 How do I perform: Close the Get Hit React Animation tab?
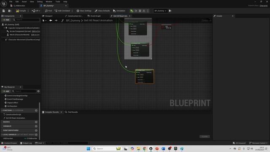point(130,16)
